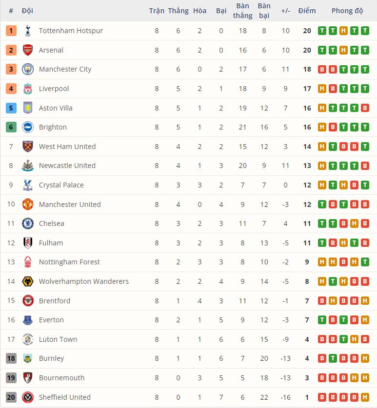Screen dimensions: 377x408
Task: Sort by the Đội column header
Action: coord(27,10)
